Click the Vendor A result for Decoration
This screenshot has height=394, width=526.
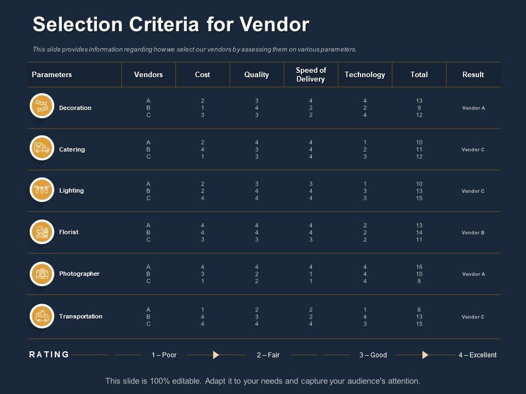[x=473, y=108]
